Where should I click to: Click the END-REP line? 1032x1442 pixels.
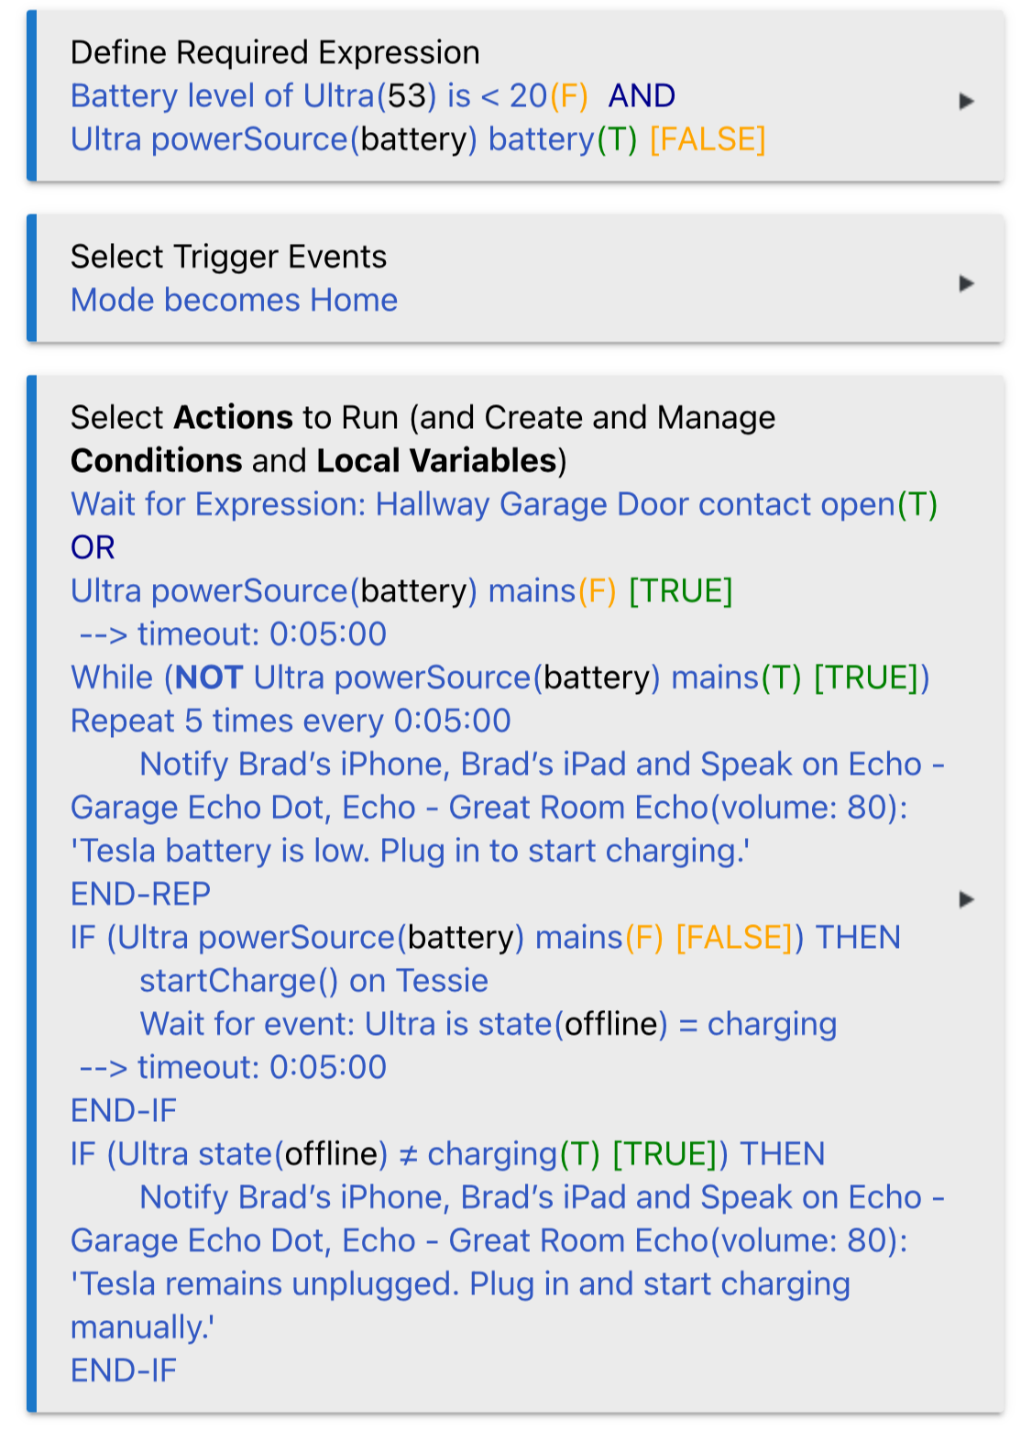[140, 894]
